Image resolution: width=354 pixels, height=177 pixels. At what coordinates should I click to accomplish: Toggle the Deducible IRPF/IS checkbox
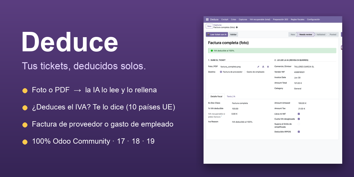(299, 132)
